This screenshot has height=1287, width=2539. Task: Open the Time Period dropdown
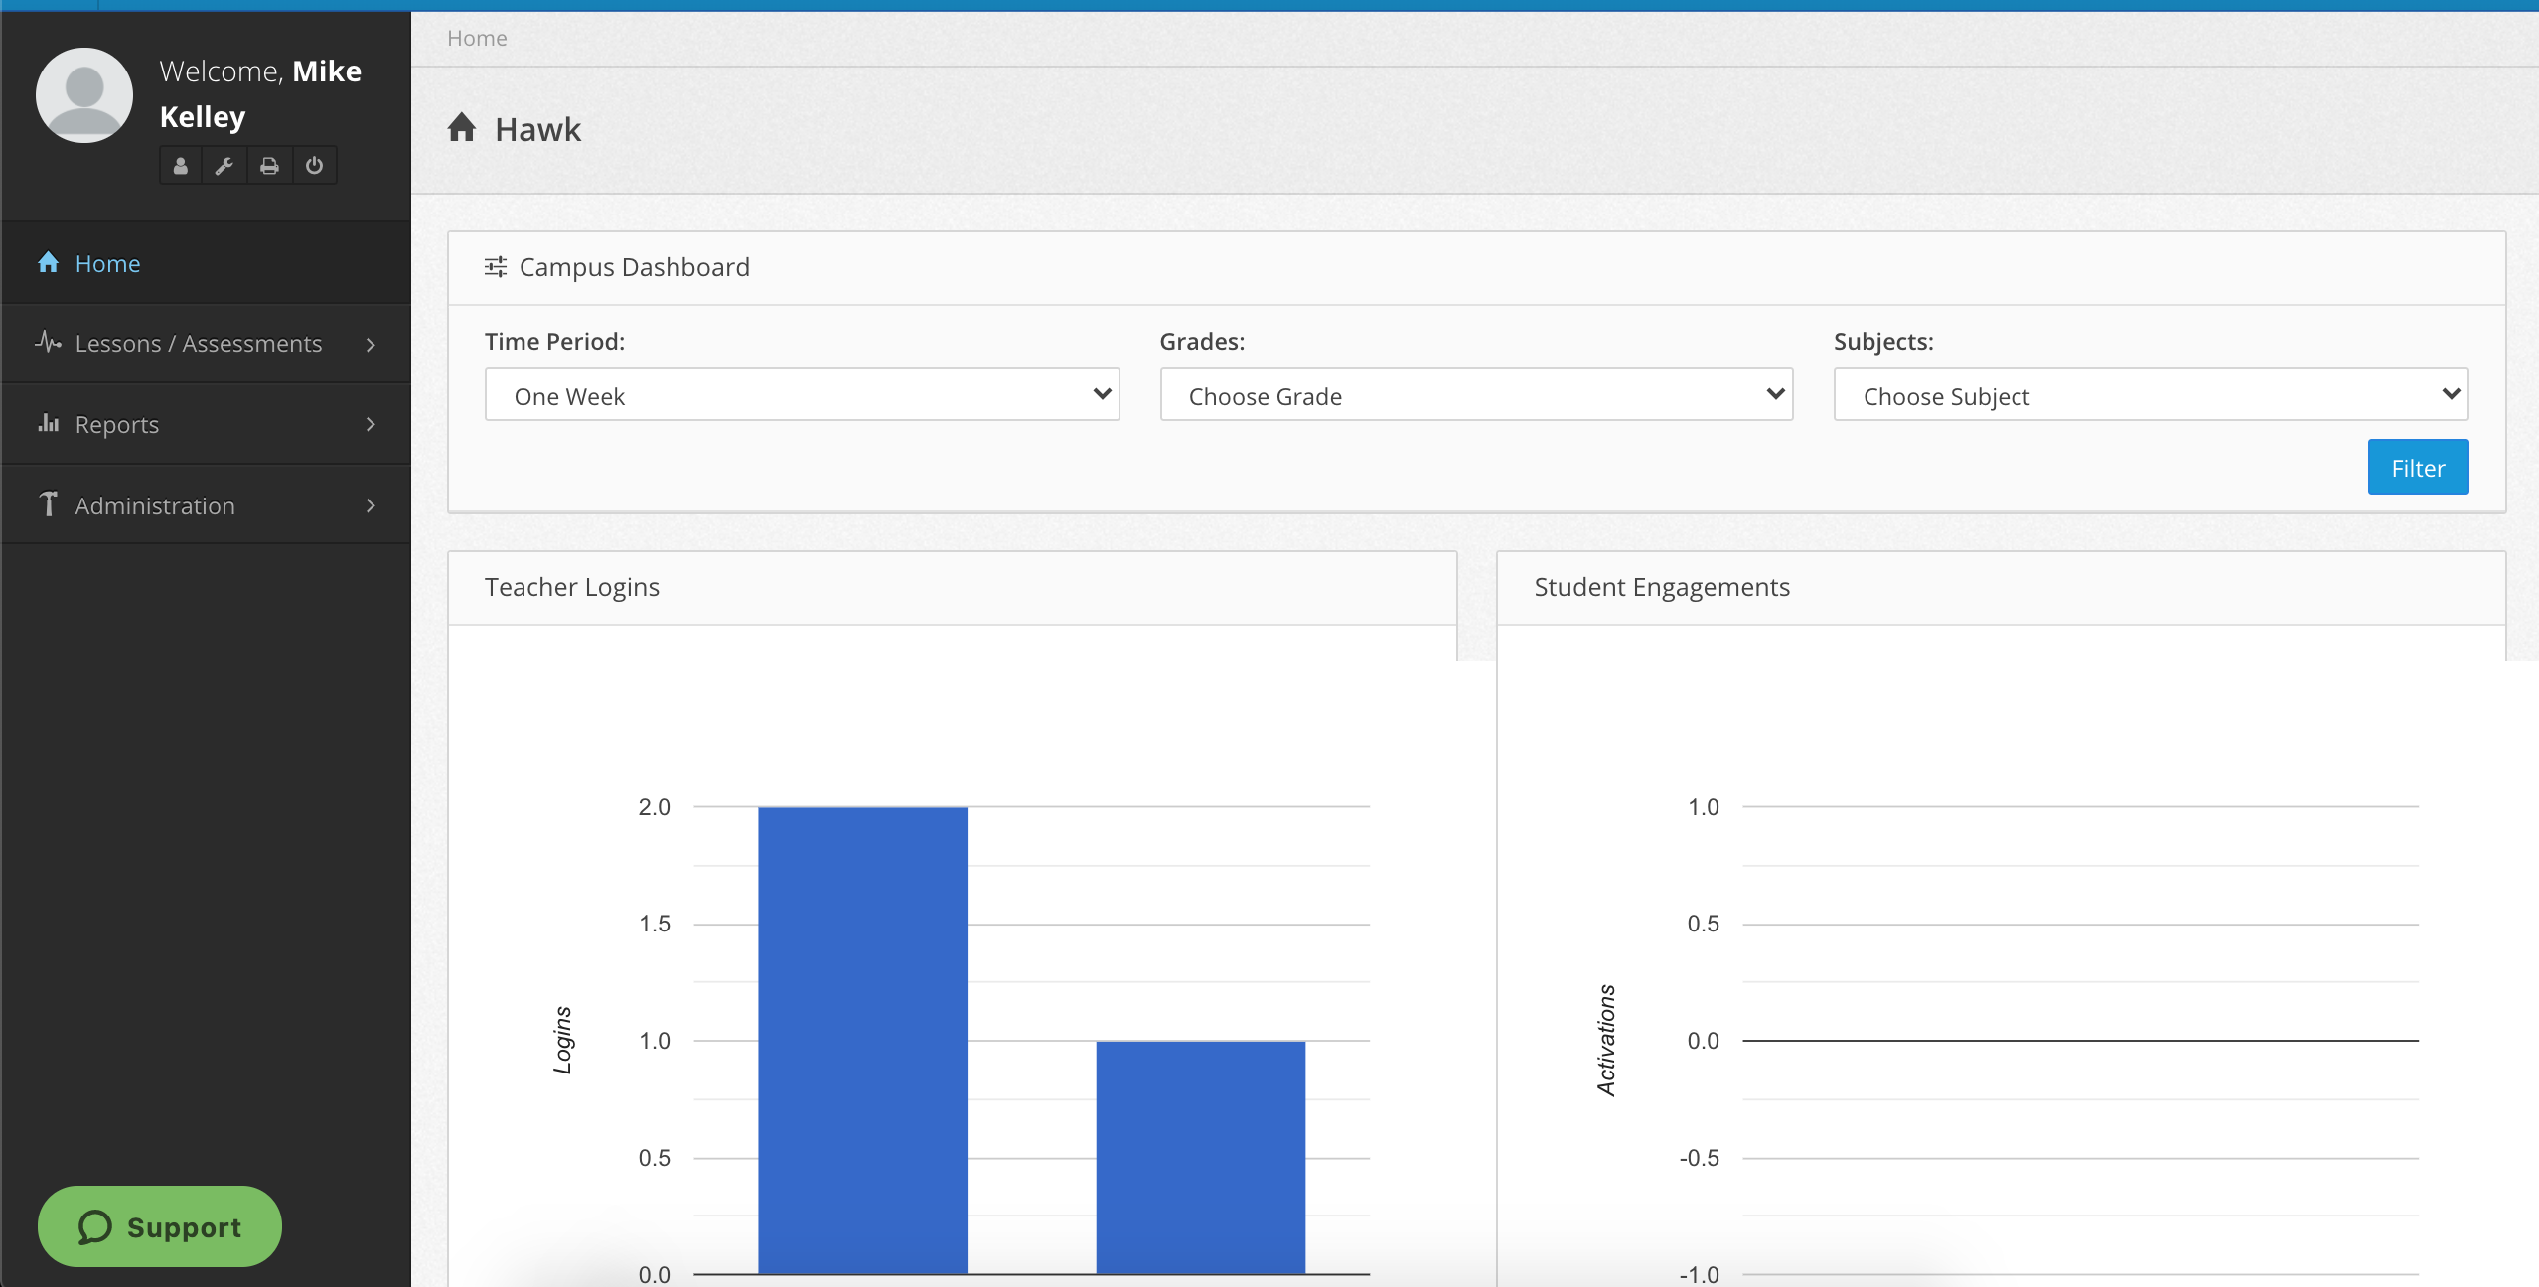click(x=802, y=395)
